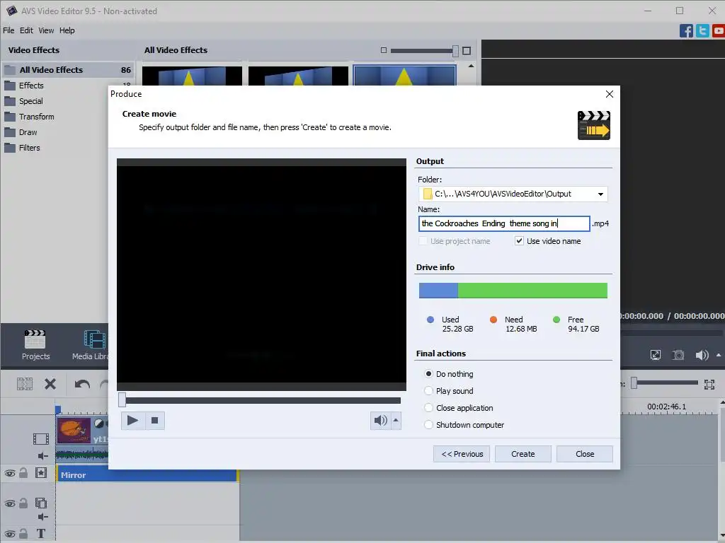Hide the video effects track
Image resolution: width=725 pixels, height=543 pixels.
click(10, 474)
